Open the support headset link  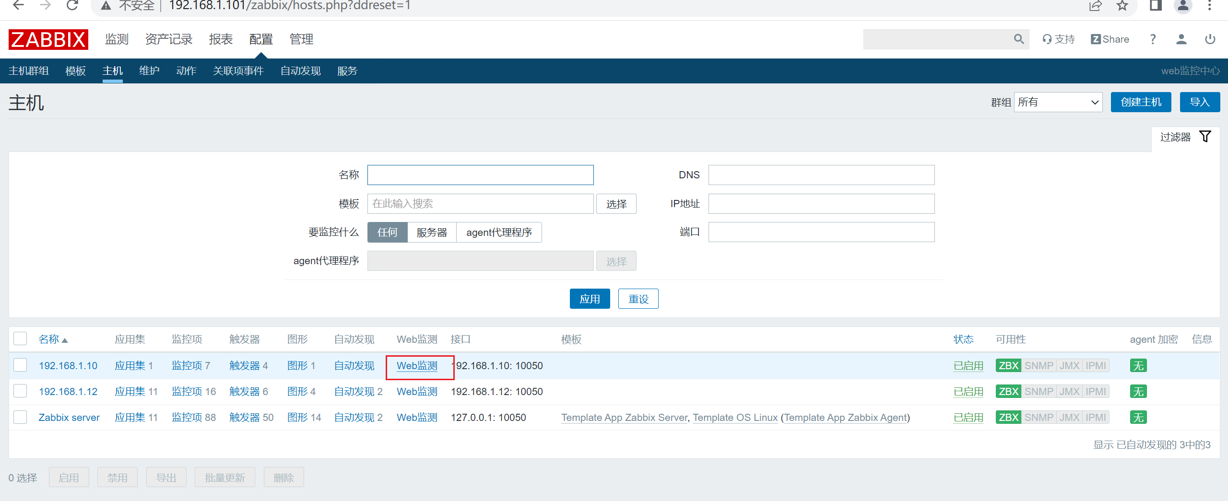tap(1059, 39)
